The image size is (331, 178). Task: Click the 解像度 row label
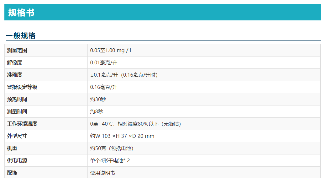pyautogui.click(x=14, y=63)
